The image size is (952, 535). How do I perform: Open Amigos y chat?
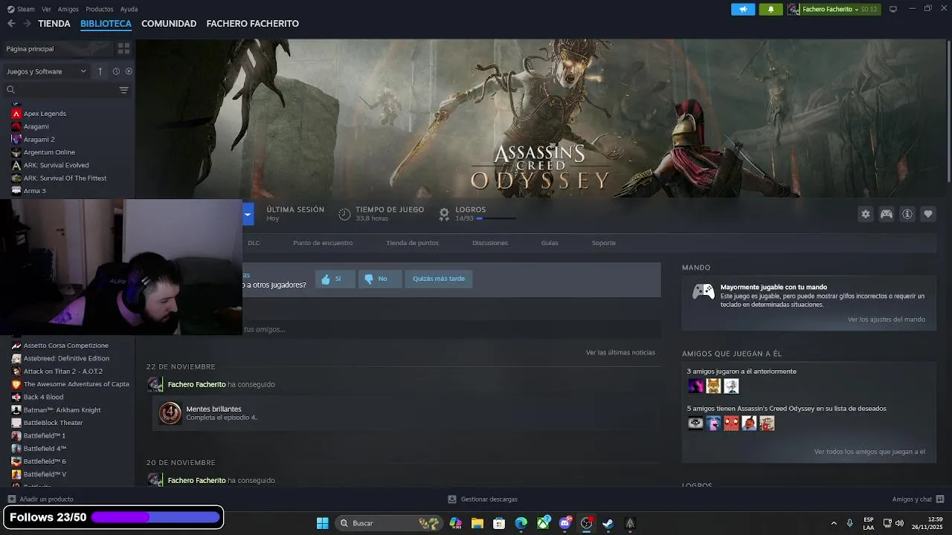coord(918,499)
